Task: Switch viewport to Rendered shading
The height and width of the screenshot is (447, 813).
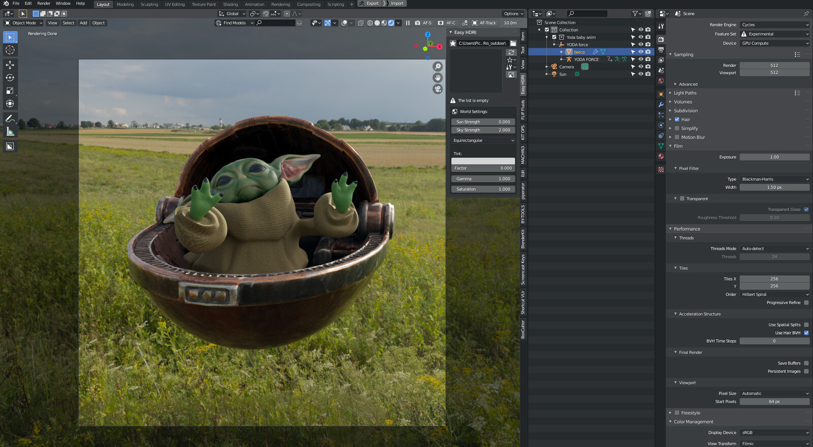Action: pyautogui.click(x=391, y=23)
